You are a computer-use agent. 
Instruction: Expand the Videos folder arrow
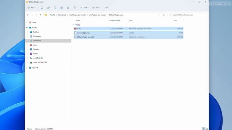click(x=28, y=54)
